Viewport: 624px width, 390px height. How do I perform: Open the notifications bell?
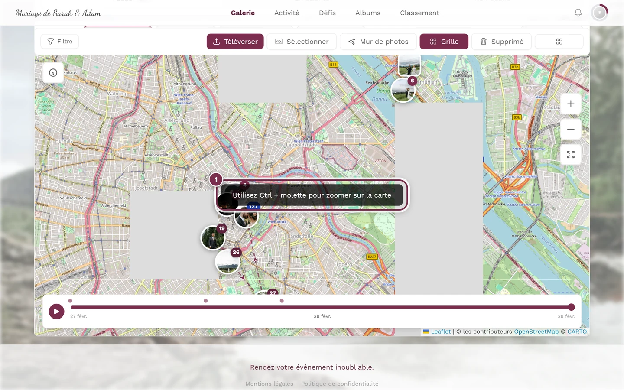pyautogui.click(x=578, y=13)
